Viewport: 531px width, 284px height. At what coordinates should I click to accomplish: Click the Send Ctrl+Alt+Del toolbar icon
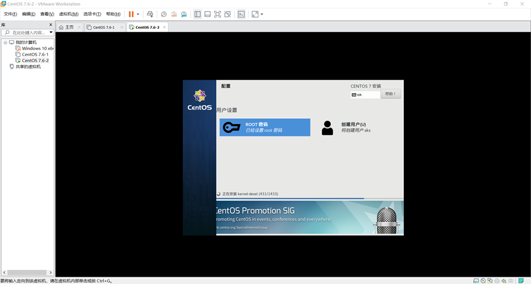150,14
